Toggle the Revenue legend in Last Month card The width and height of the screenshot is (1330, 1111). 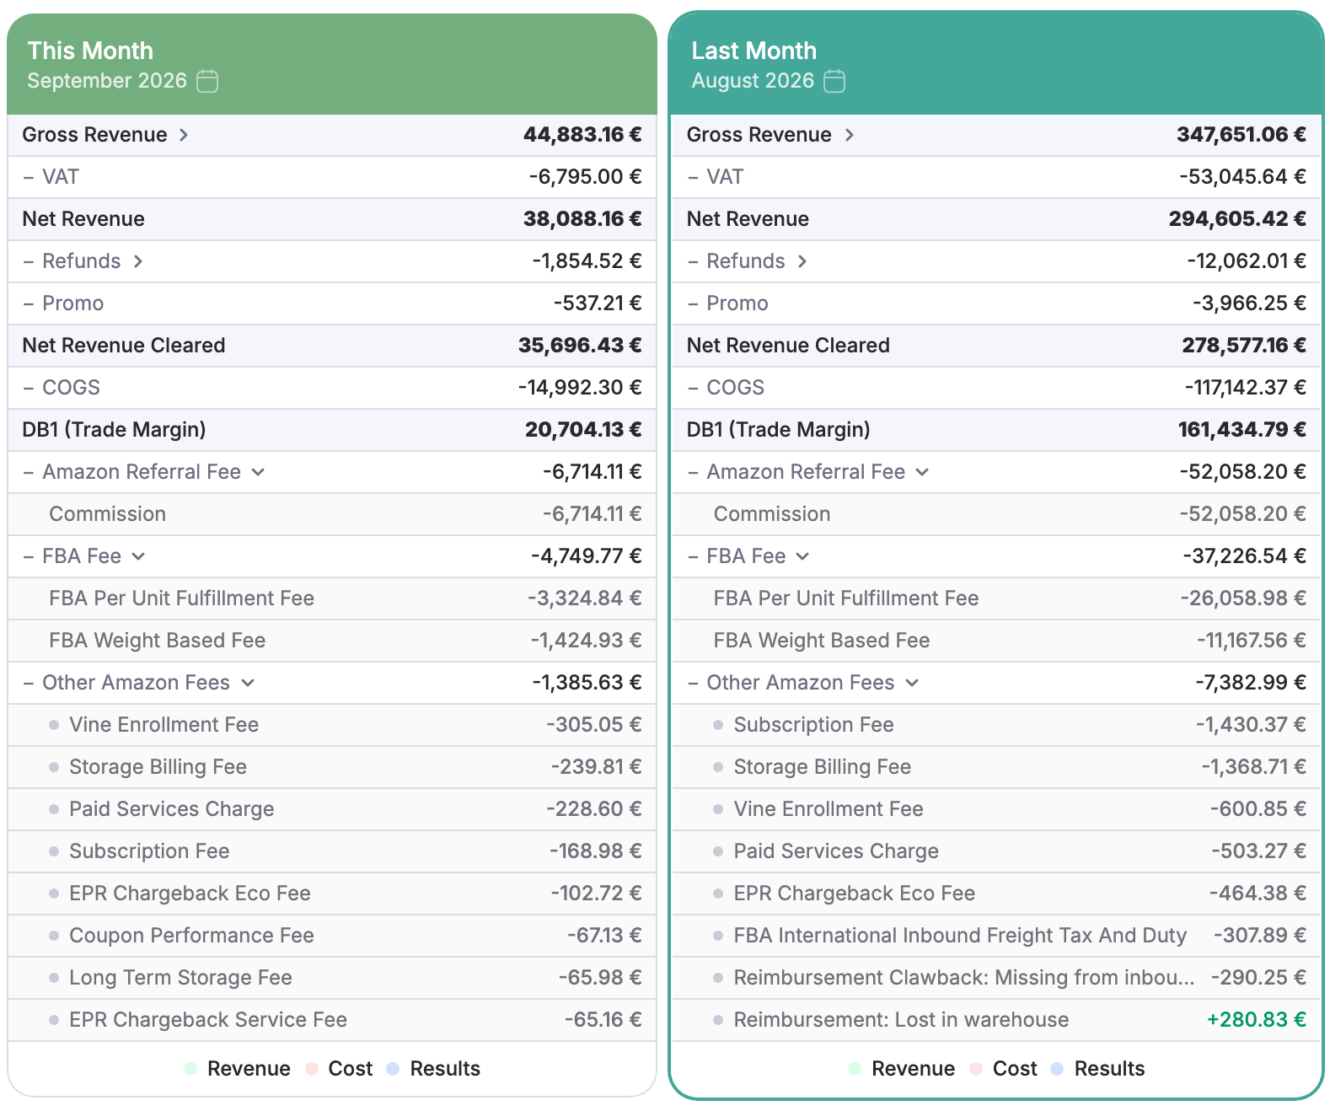(x=902, y=1069)
